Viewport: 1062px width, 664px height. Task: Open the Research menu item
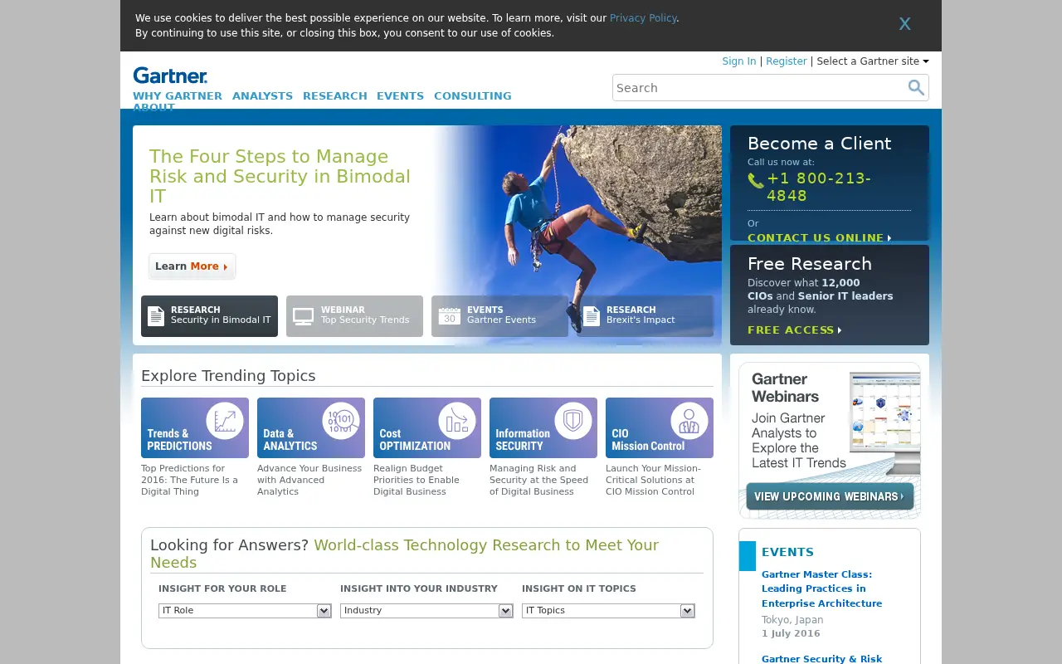tap(334, 96)
